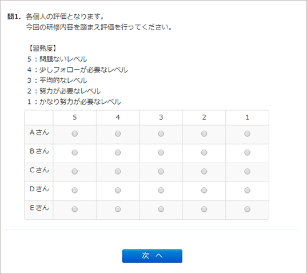Pick rating 3 for Cさん
Image resolution: width=307 pixels, height=274 pixels.
(x=161, y=171)
